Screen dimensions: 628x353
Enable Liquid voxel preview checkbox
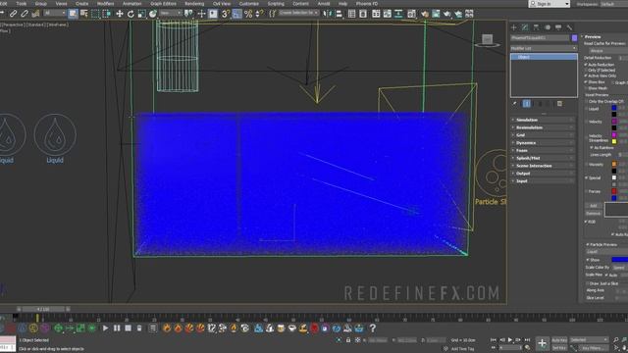(x=587, y=109)
